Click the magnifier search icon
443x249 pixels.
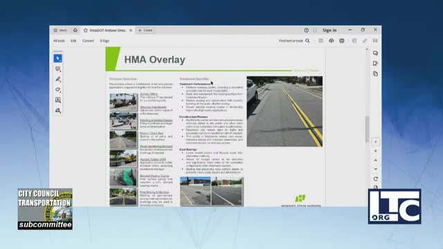coord(307,41)
